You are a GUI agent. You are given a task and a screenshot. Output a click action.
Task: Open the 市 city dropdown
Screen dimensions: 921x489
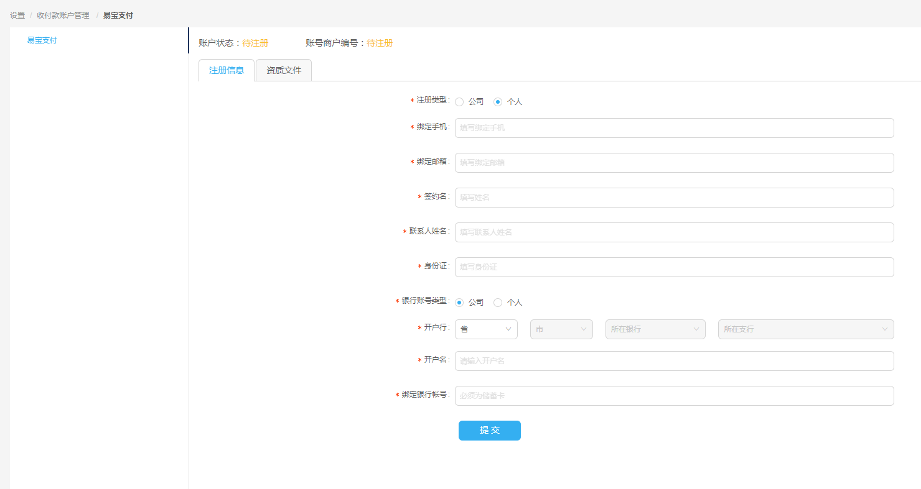tap(561, 329)
